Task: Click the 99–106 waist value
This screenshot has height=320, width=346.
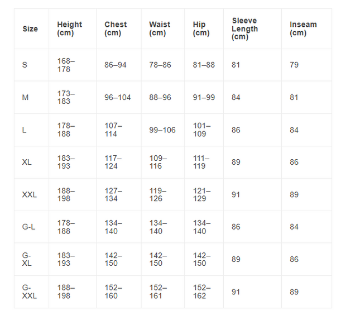Action: click(x=162, y=130)
